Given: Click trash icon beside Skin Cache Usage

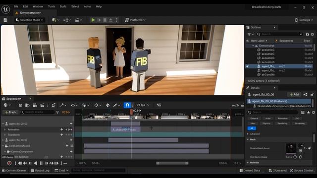Looking at the screenshot, I should tap(300, 157).
